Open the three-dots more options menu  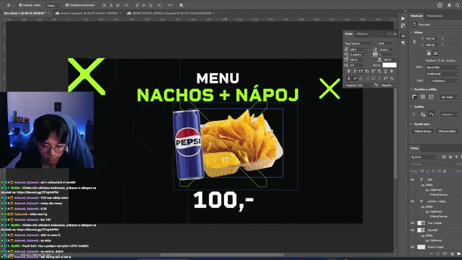coord(170,5)
